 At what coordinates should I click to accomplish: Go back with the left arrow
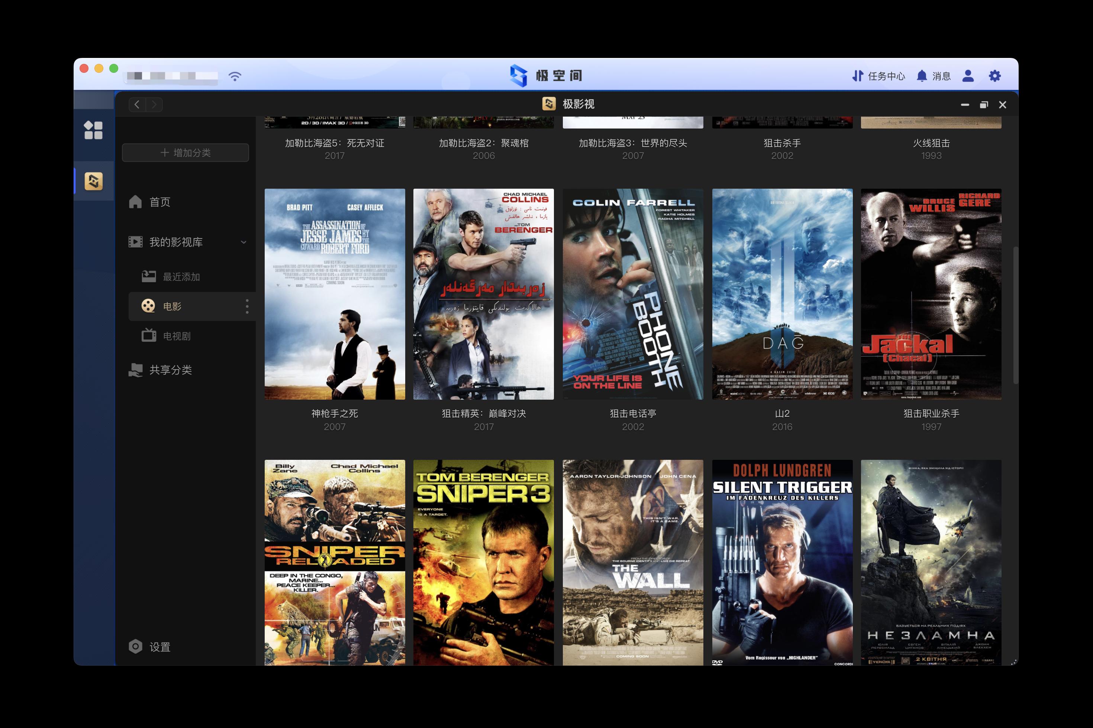137,104
